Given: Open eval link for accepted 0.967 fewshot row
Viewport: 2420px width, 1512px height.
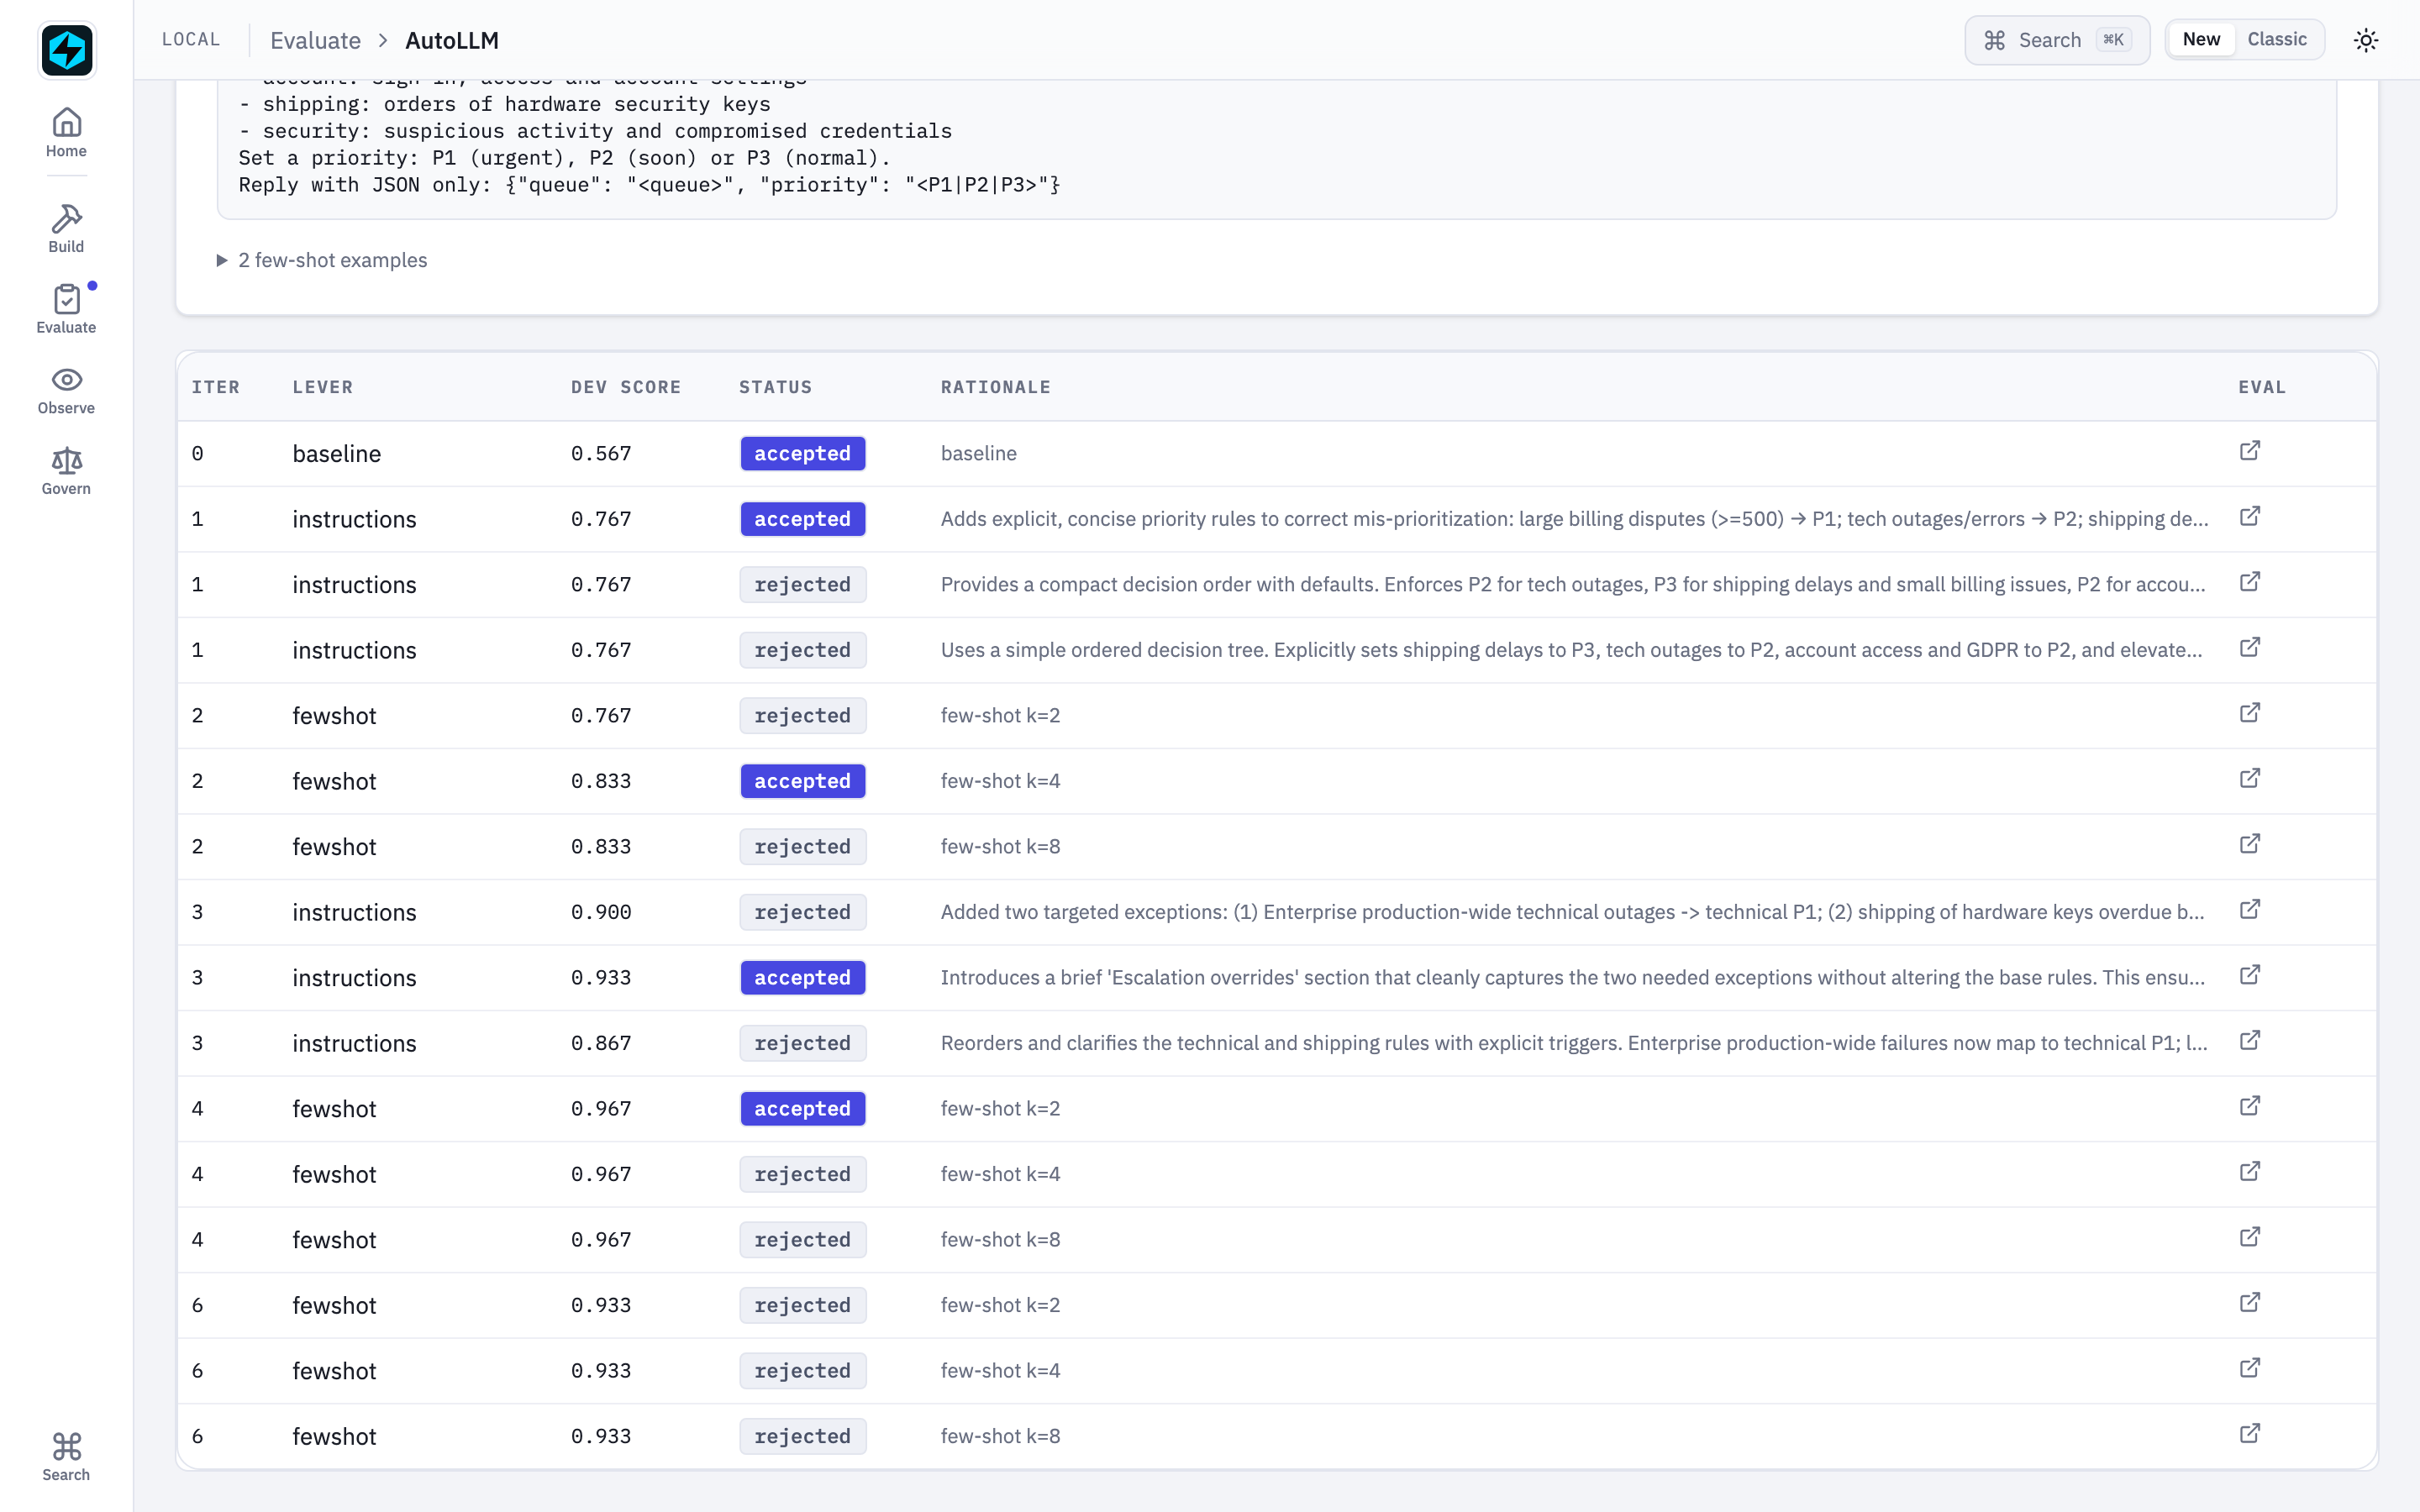Looking at the screenshot, I should 2250,1106.
